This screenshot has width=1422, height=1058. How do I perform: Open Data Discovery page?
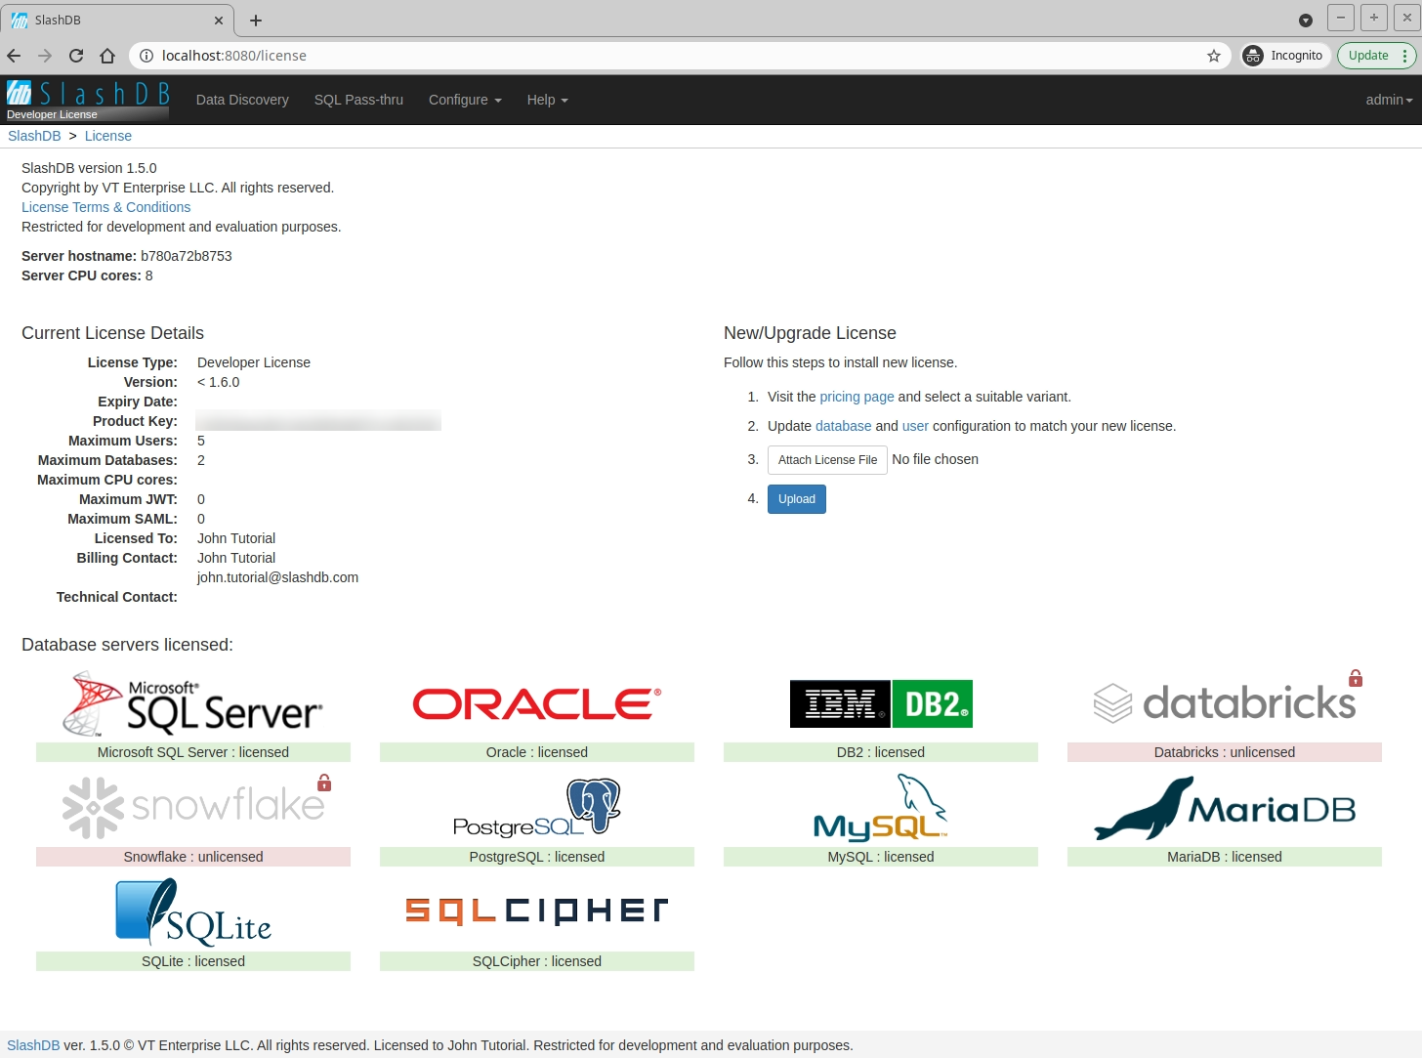(x=242, y=100)
